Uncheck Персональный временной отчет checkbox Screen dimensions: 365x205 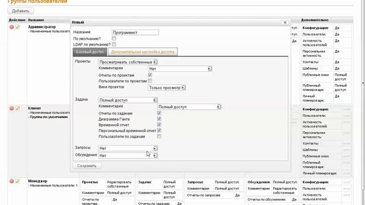[159, 130]
